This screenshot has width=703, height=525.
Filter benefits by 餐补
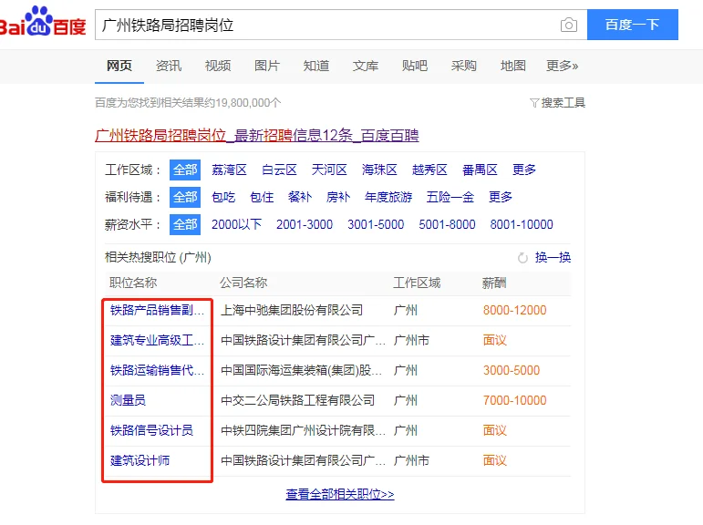300,197
